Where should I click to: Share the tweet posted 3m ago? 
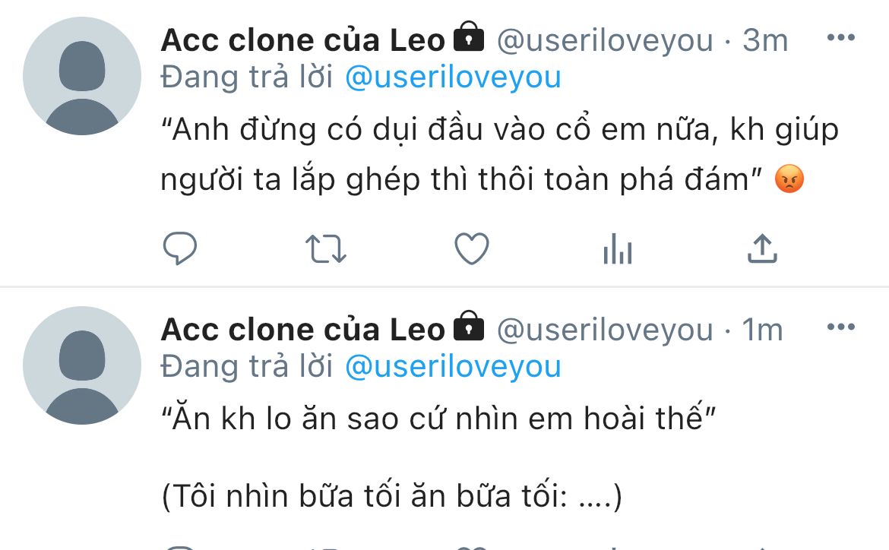pyautogui.click(x=762, y=248)
